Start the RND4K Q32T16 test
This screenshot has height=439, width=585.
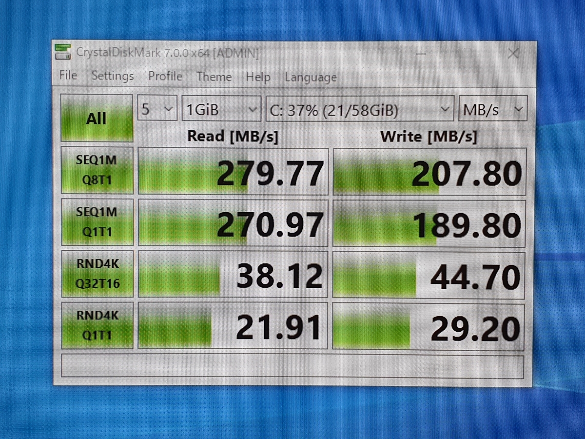(x=97, y=273)
